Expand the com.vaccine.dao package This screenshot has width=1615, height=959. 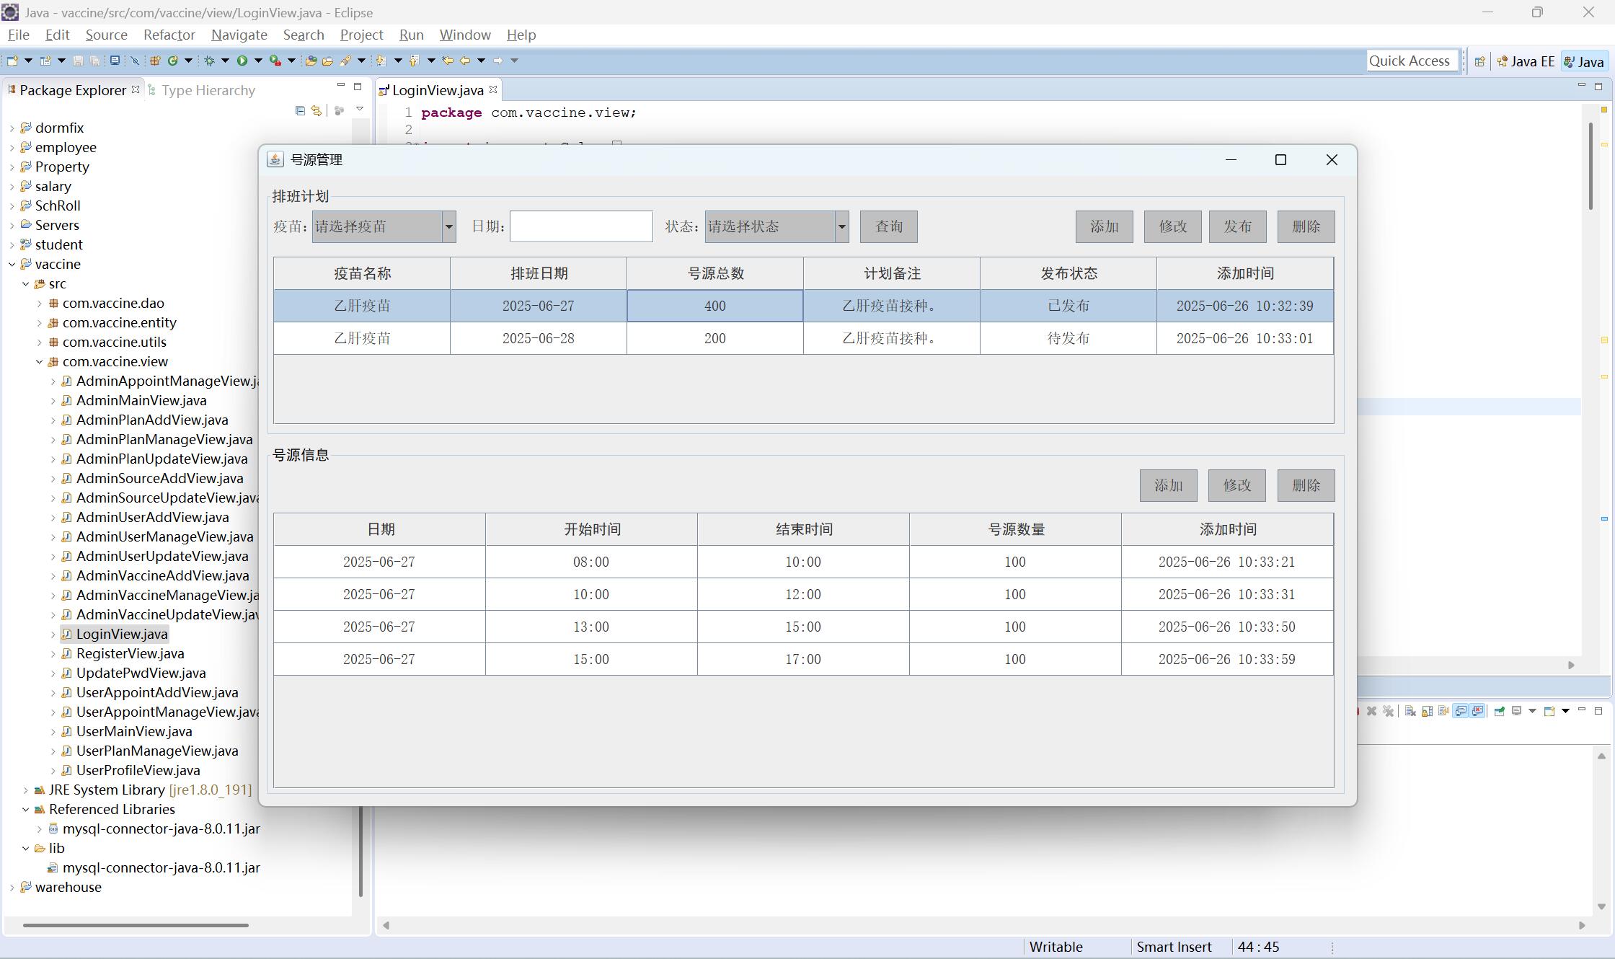pyautogui.click(x=40, y=303)
